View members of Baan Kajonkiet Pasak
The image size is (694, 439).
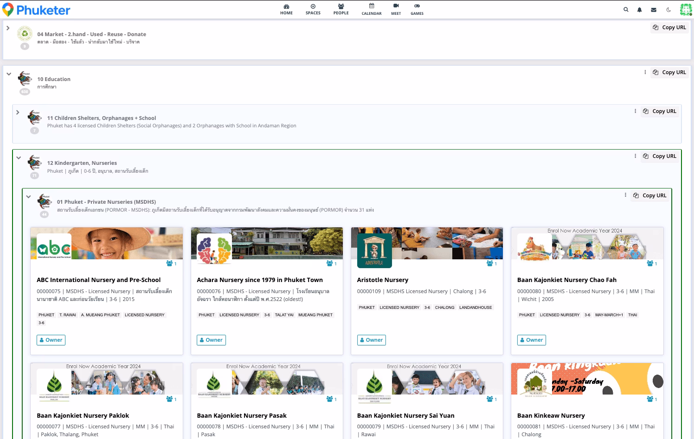(331, 399)
